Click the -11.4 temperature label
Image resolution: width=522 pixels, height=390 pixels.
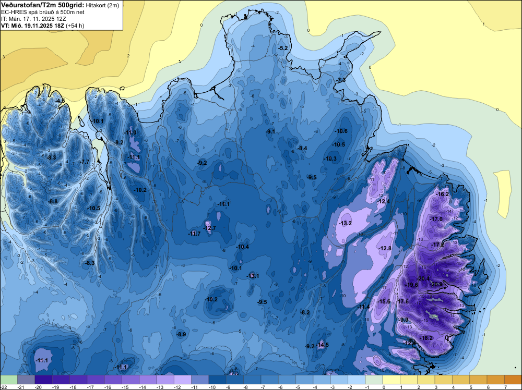click(363, 307)
